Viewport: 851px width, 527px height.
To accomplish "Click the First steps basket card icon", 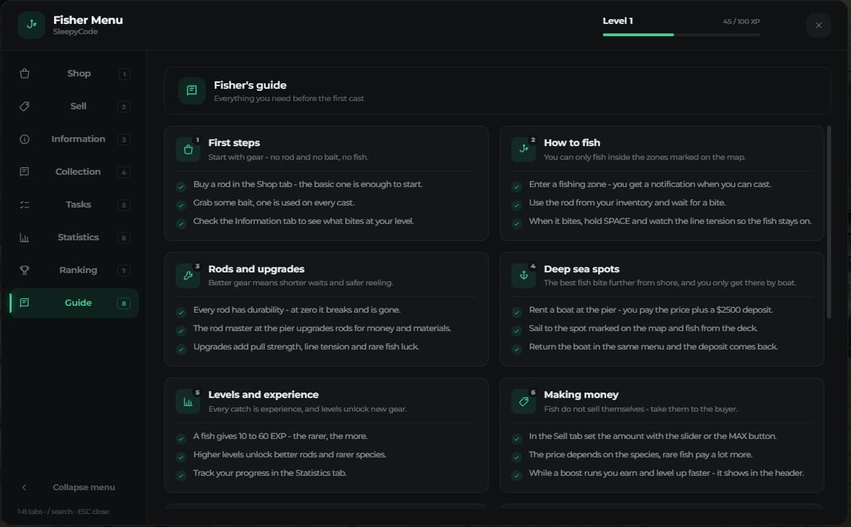I will pyautogui.click(x=188, y=149).
